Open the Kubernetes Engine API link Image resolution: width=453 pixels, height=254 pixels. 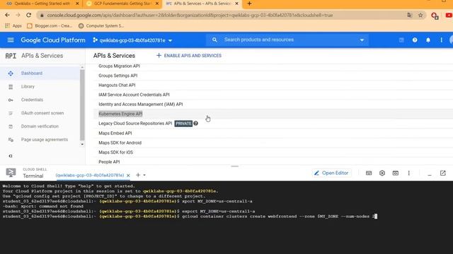coord(120,114)
